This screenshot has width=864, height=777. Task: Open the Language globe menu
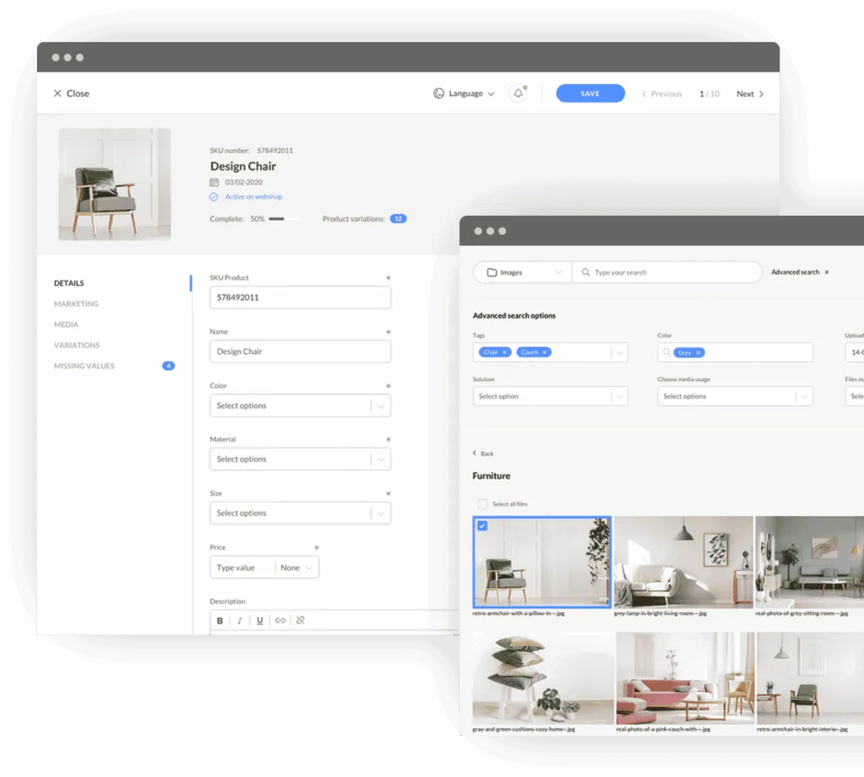[463, 94]
